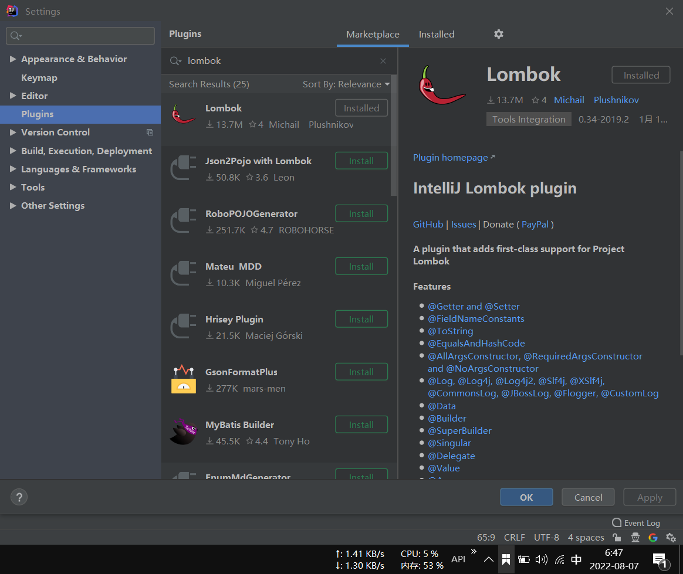Click CRLF line separator in status bar

point(514,538)
